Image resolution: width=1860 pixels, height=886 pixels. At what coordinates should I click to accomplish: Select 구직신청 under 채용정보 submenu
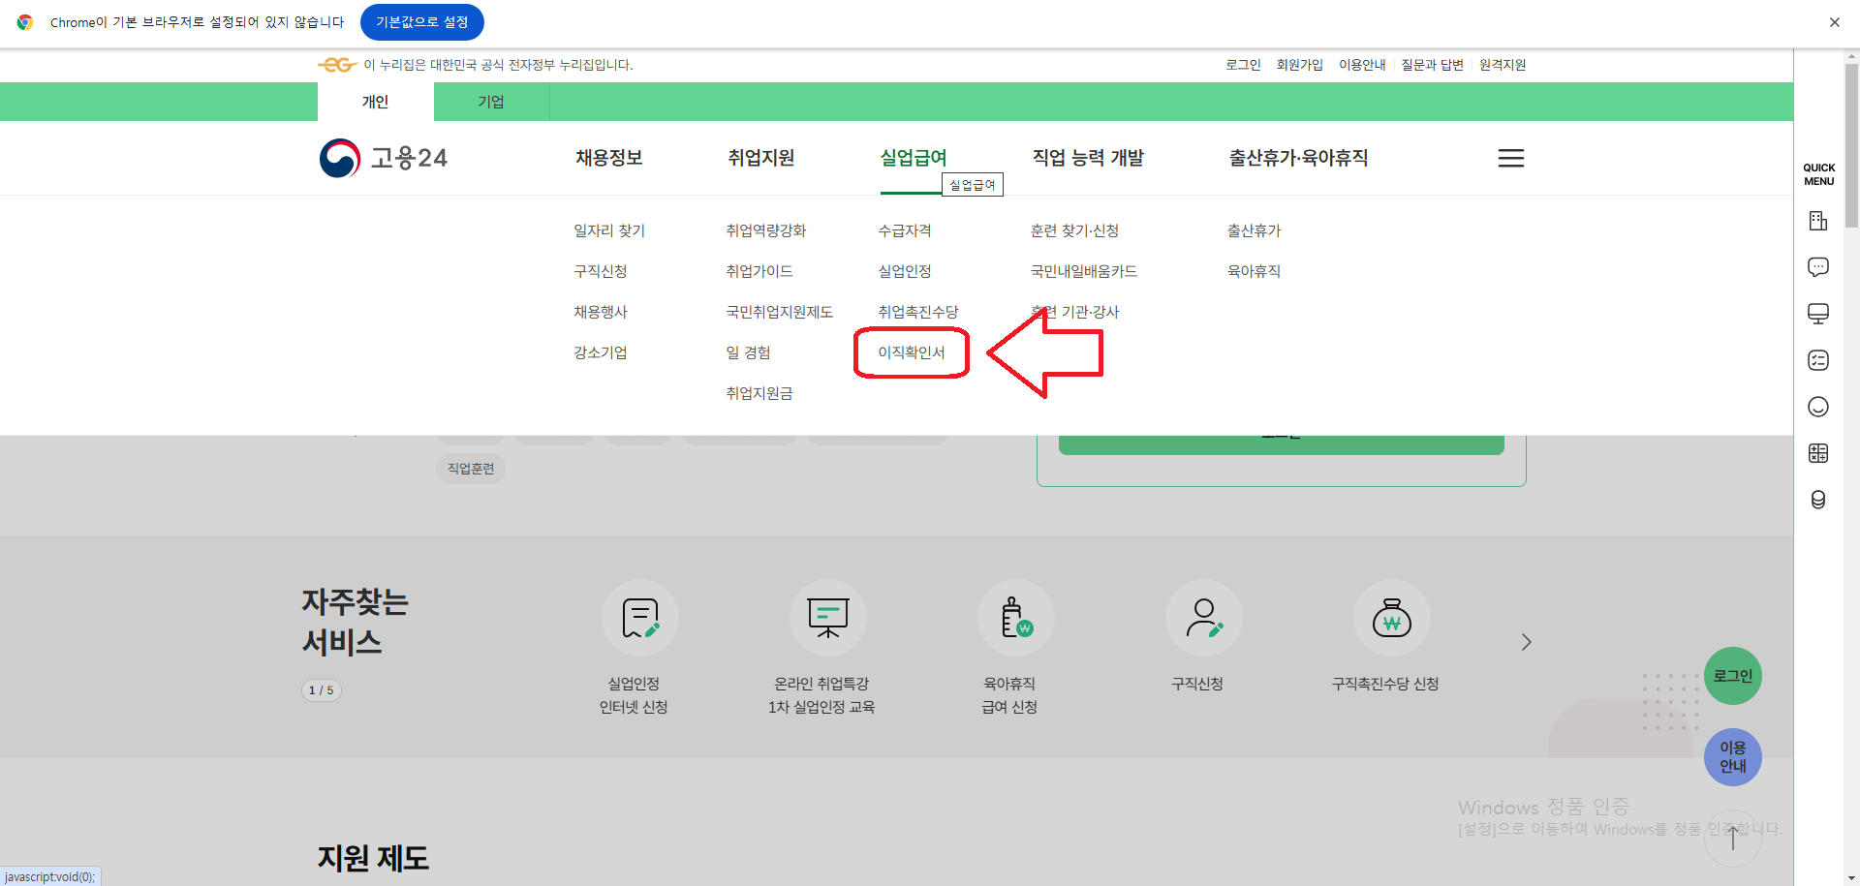(x=601, y=271)
